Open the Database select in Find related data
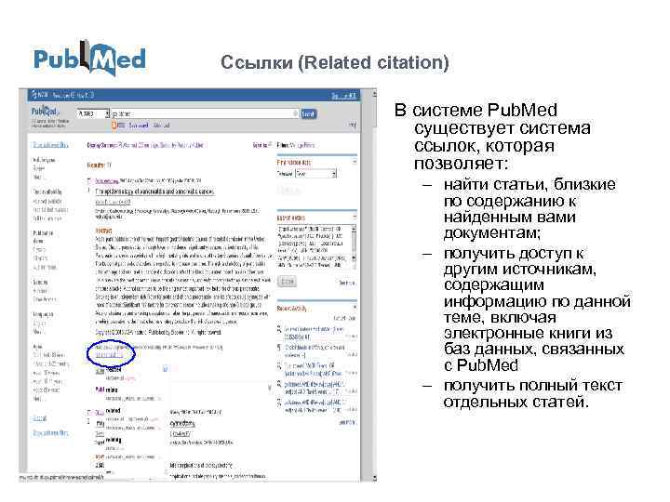The height and width of the screenshot is (502, 670). (316, 174)
